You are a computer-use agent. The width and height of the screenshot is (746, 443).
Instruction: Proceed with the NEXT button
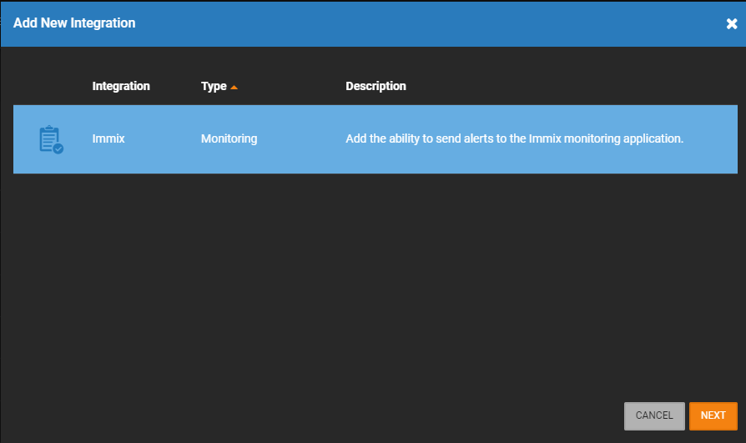pyautogui.click(x=713, y=415)
